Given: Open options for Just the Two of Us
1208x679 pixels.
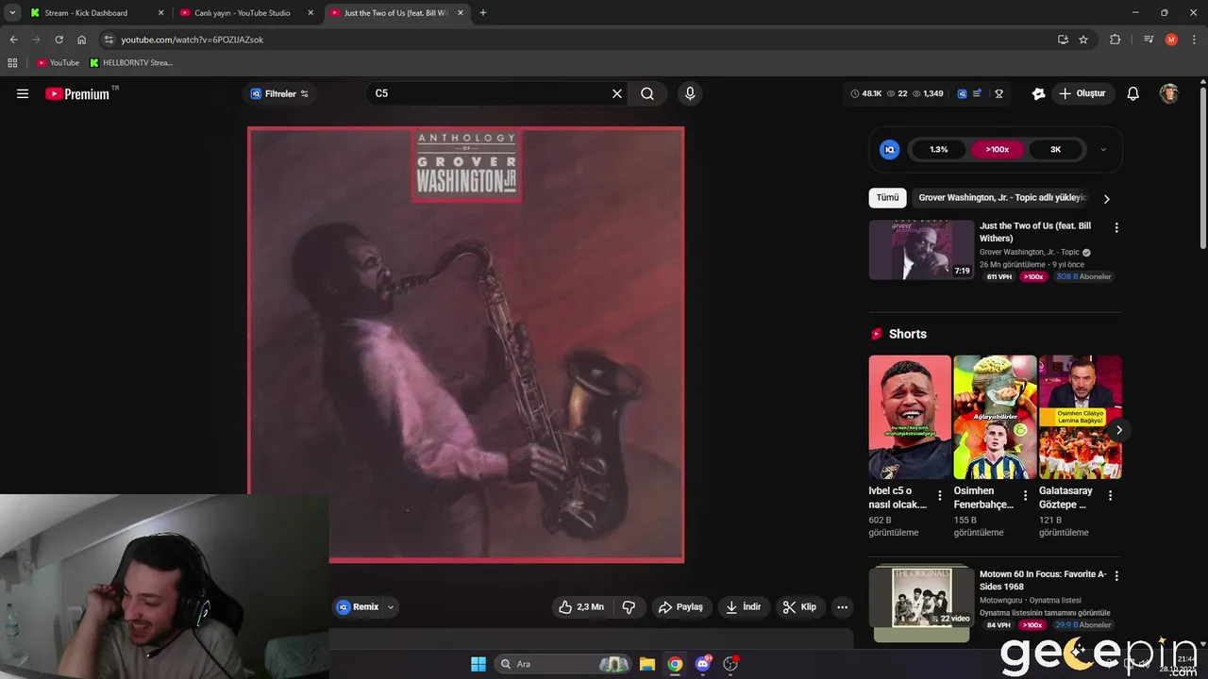Looking at the screenshot, I should tap(1116, 227).
